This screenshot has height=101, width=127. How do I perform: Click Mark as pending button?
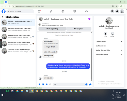tap(52, 29)
